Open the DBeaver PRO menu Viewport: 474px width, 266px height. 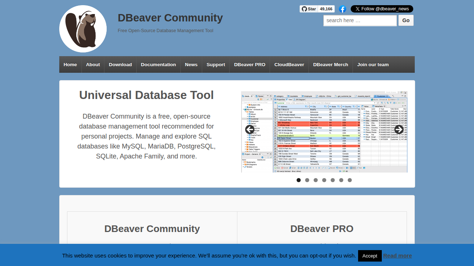coord(250,65)
